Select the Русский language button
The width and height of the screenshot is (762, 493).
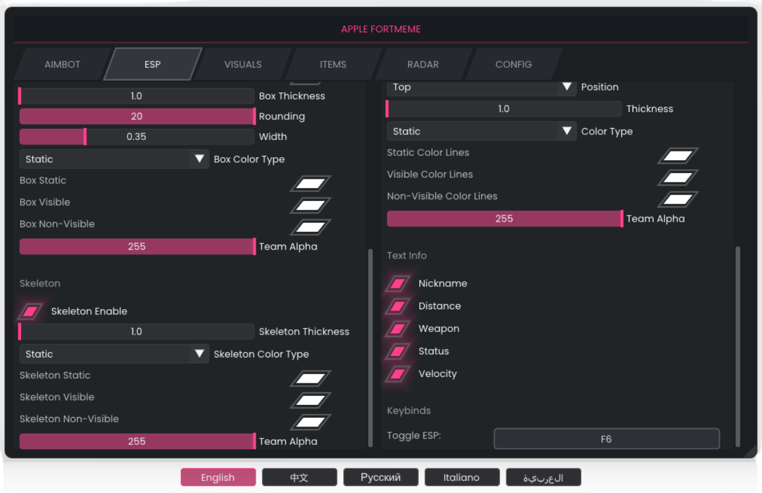click(x=381, y=477)
